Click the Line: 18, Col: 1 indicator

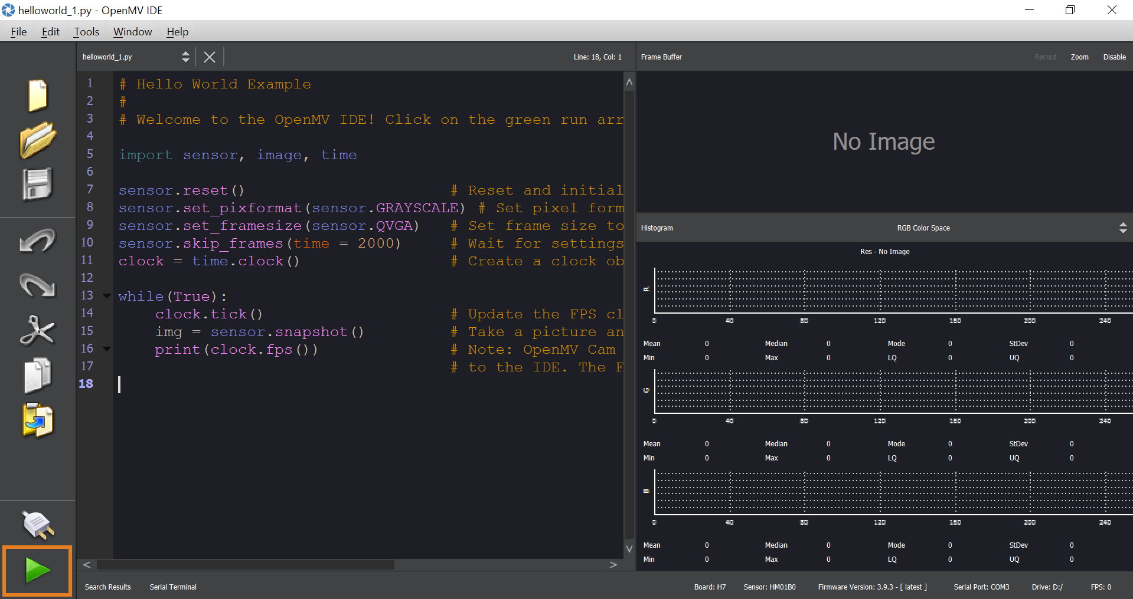(x=597, y=57)
